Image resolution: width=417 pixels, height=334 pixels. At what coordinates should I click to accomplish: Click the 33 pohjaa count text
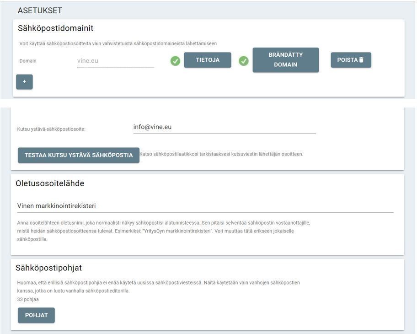[x=28, y=300]
